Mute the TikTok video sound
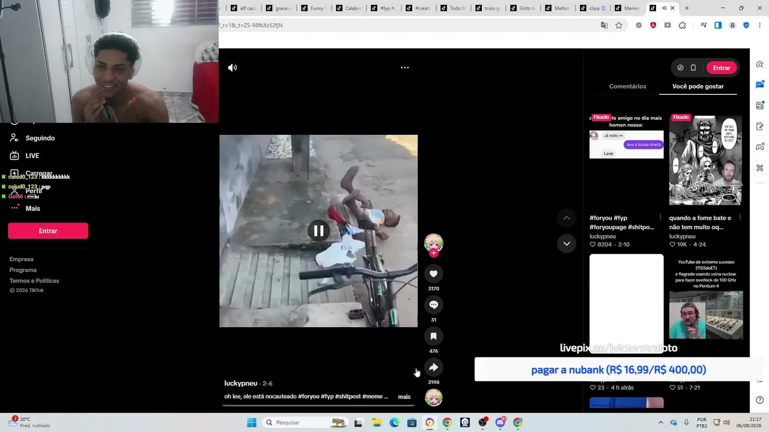769x432 pixels. point(233,68)
